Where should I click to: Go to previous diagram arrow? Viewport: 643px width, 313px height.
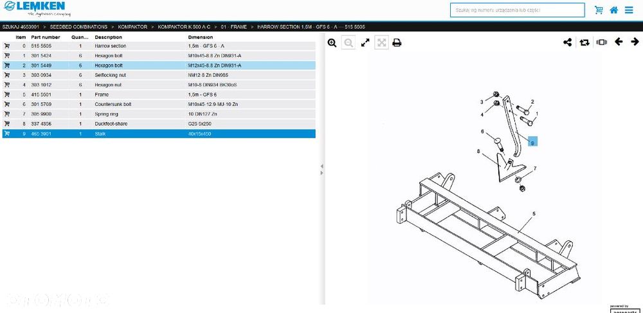coord(619,41)
